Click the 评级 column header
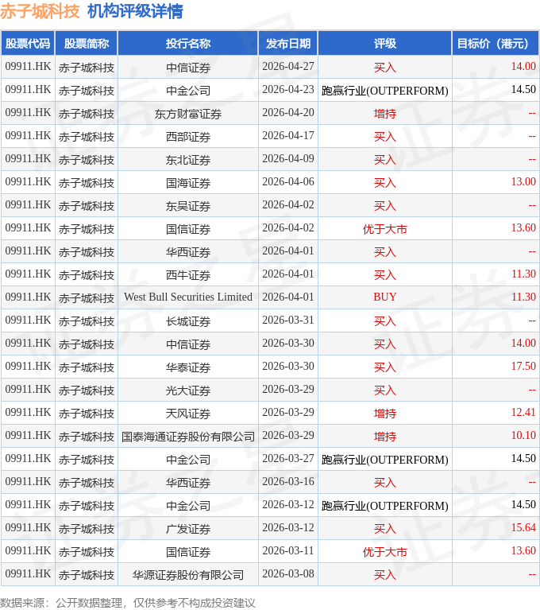The width and height of the screenshot is (540, 610). pos(385,44)
